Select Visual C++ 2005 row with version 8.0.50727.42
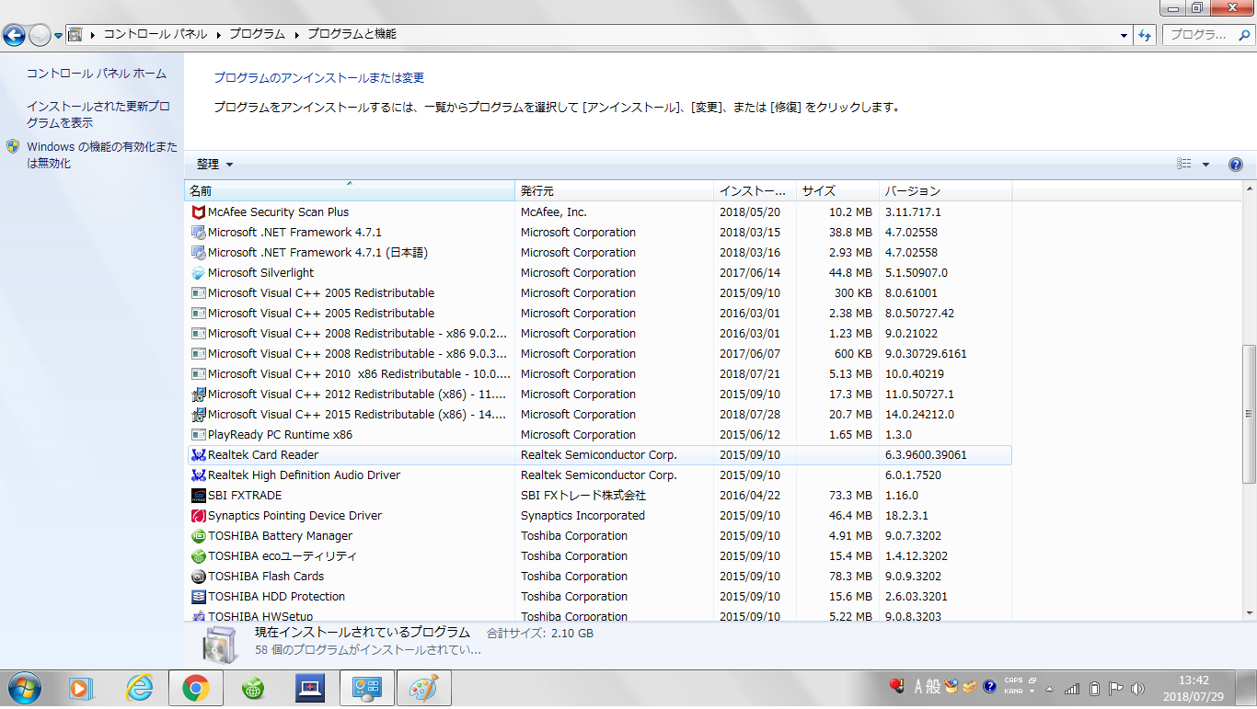 pos(598,314)
